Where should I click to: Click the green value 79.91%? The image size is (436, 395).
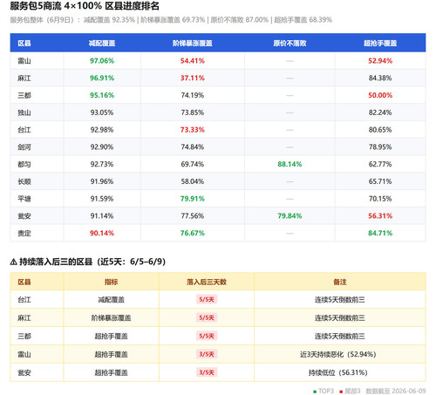pyautogui.click(x=193, y=199)
